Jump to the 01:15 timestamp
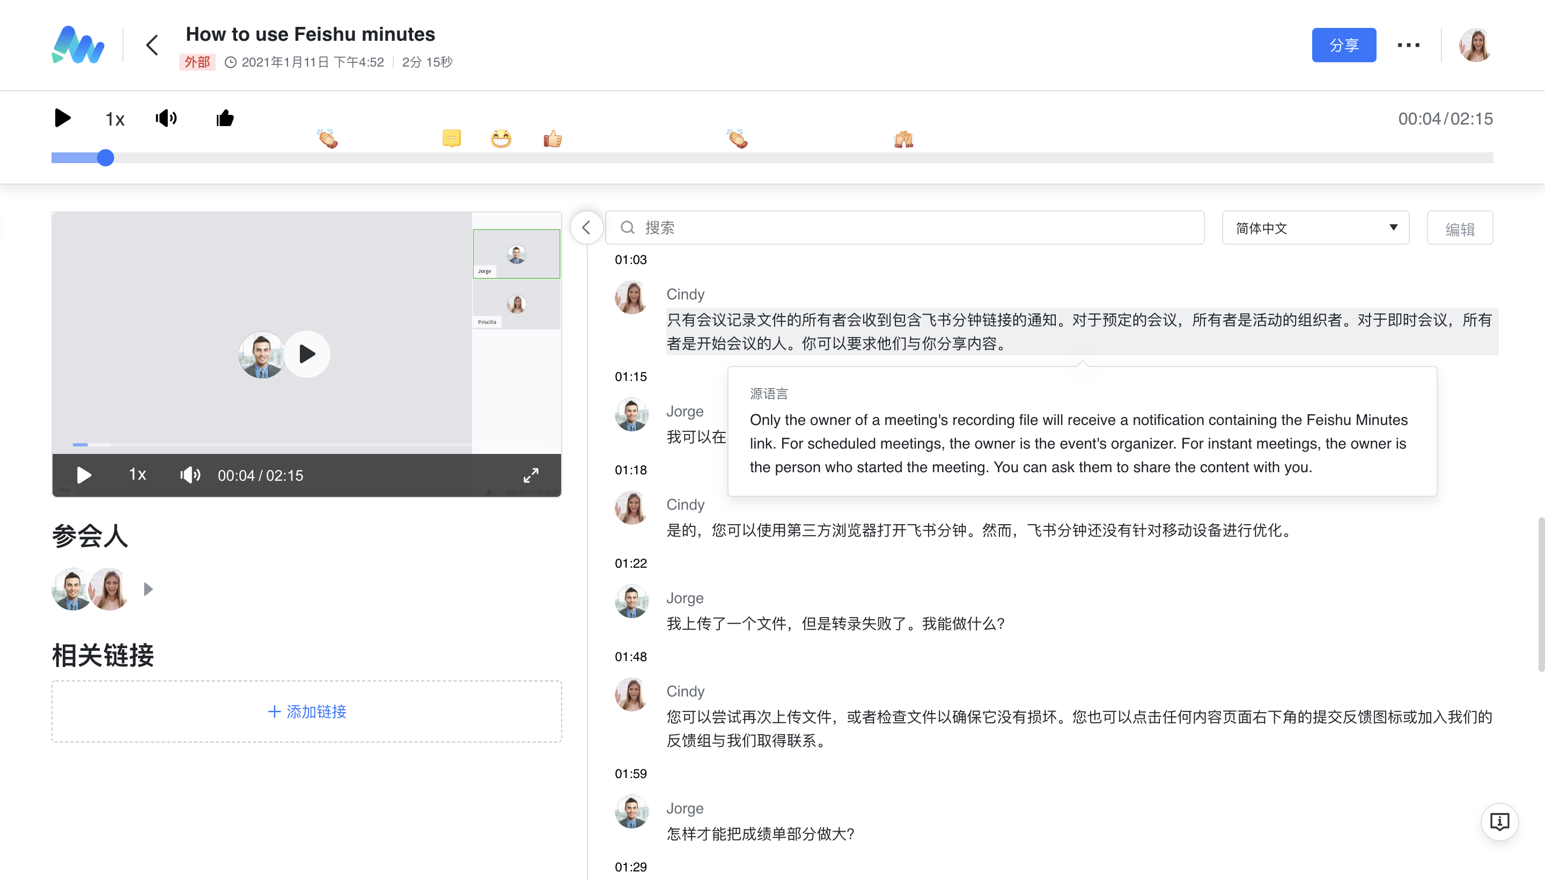The height and width of the screenshot is (880, 1545). (631, 377)
